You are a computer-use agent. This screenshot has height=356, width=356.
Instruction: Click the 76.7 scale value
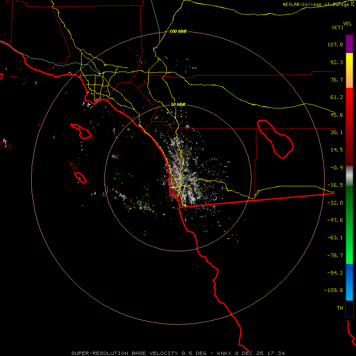pos(337,80)
